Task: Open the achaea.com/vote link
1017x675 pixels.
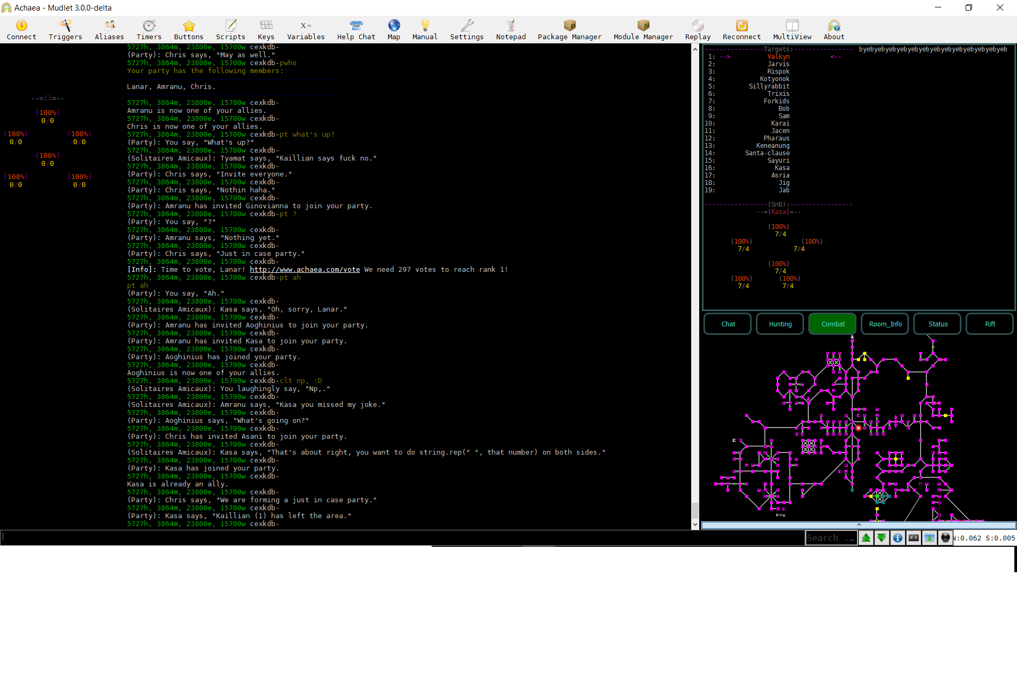Action: [x=305, y=269]
